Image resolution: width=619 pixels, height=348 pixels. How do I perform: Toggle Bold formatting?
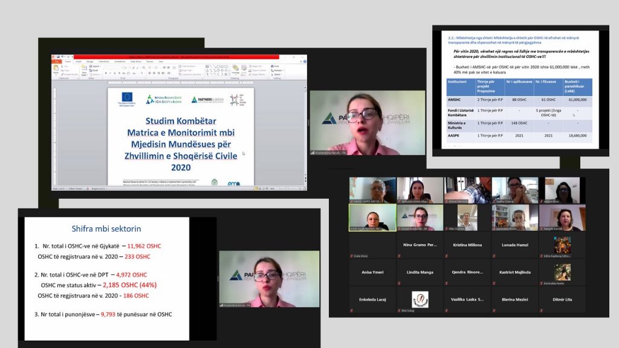pos(106,73)
